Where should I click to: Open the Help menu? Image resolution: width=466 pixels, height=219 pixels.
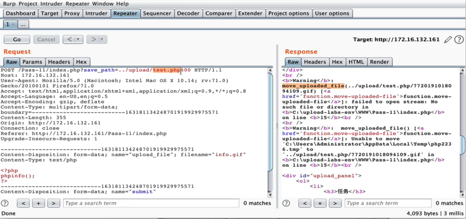tap(122, 4)
